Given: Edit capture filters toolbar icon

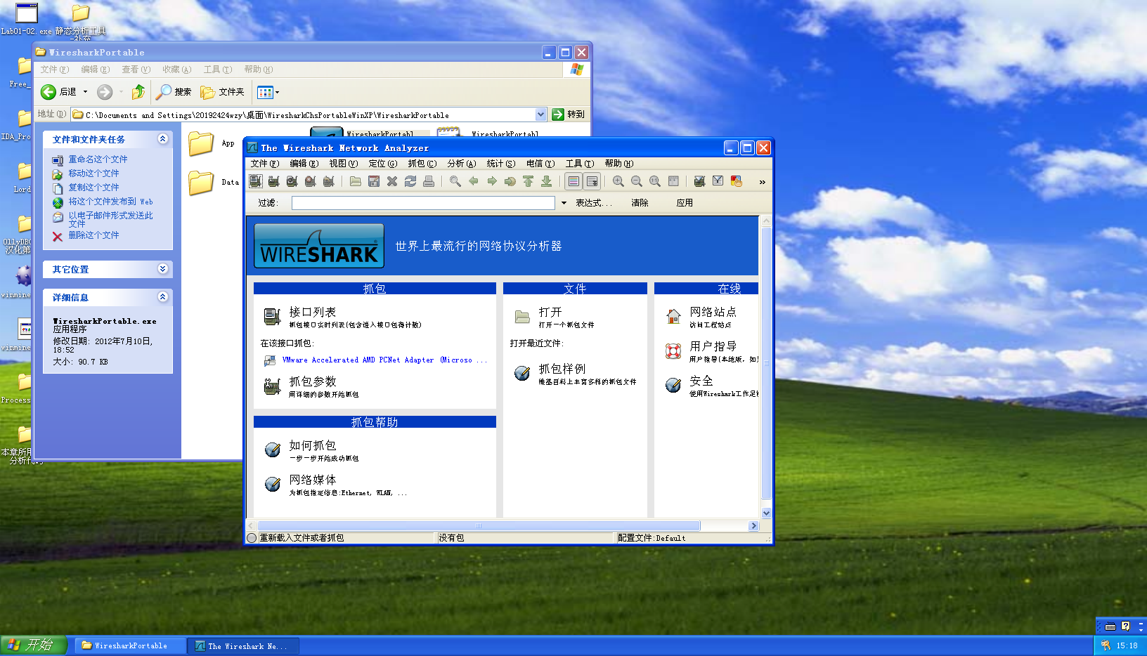Looking at the screenshot, I should 700,181.
